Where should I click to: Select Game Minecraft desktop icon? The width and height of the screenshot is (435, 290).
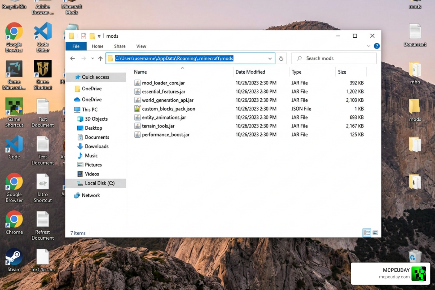coord(14,75)
